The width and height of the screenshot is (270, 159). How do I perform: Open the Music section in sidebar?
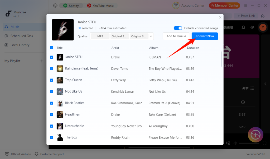coord(24,27)
